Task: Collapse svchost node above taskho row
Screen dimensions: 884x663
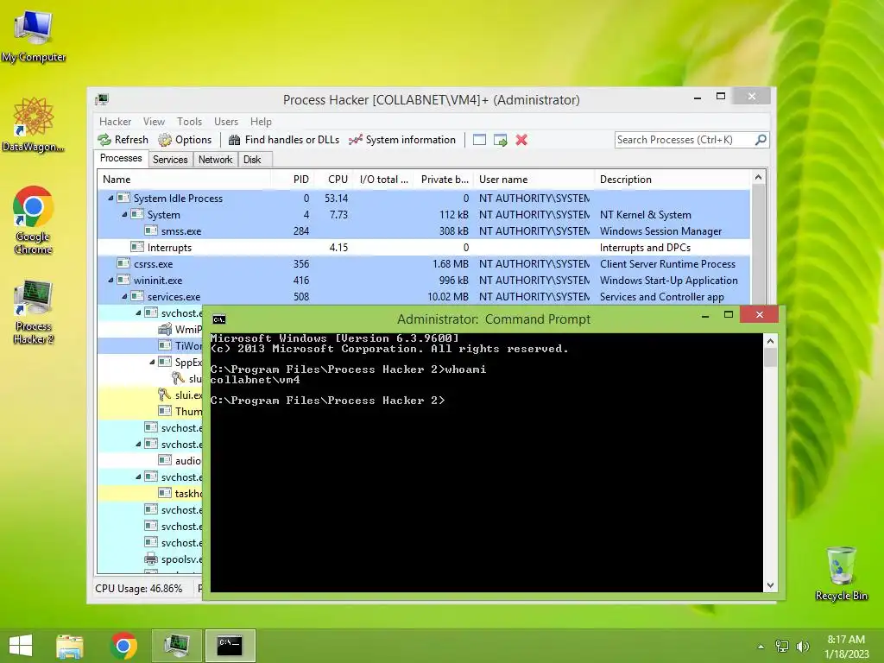Action: pos(138,477)
